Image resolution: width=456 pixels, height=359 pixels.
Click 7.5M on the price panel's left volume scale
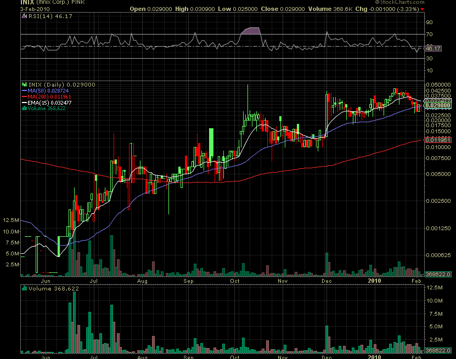pyautogui.click(x=13, y=242)
